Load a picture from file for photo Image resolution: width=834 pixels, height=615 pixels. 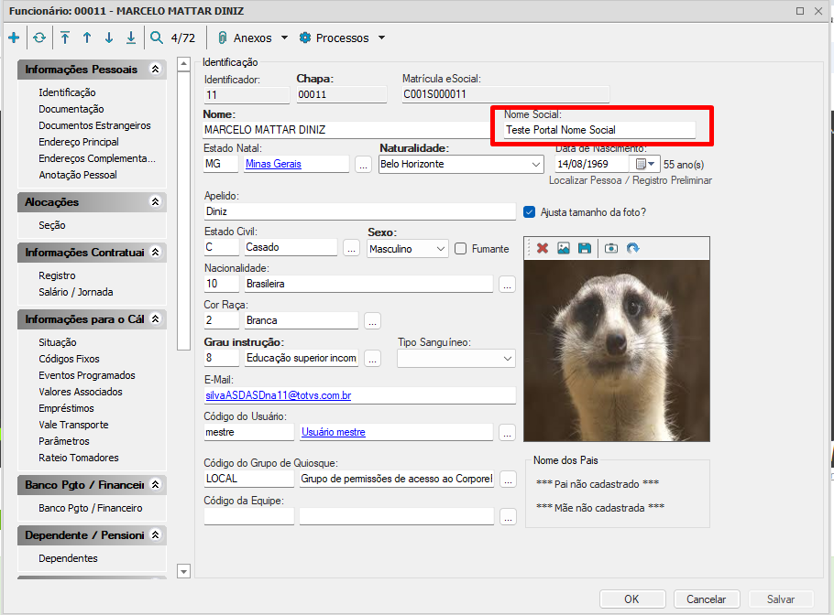[564, 248]
